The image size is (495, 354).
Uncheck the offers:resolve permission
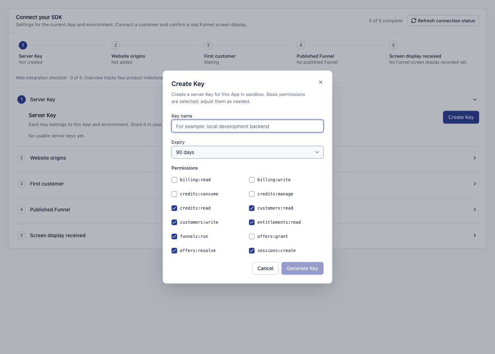(174, 251)
